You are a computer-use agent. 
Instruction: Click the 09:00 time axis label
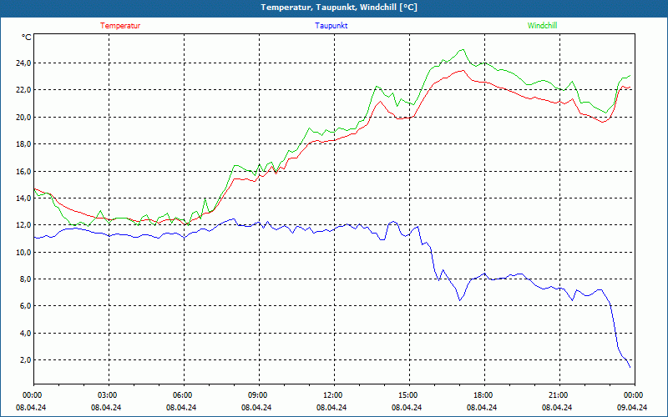point(258,395)
